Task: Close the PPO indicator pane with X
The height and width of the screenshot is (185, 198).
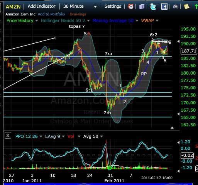Action: tap(8, 136)
